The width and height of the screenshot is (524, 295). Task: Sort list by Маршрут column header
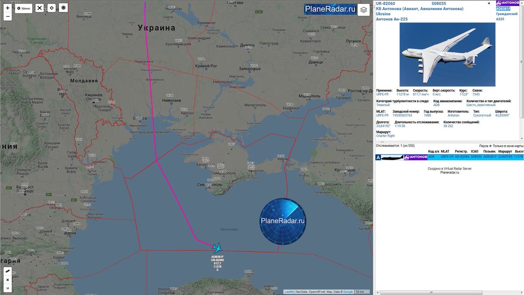point(505,151)
